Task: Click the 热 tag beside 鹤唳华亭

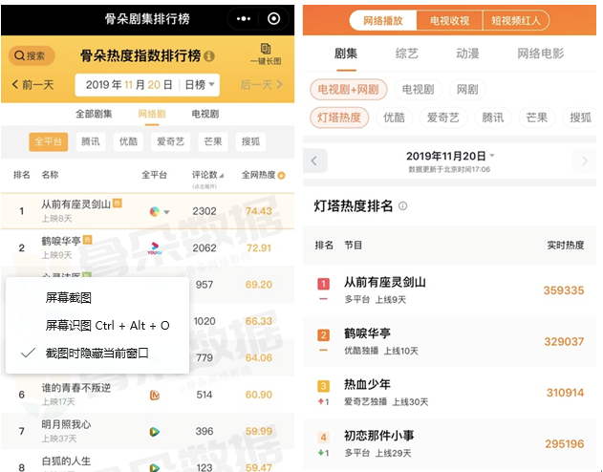Action: (88, 240)
